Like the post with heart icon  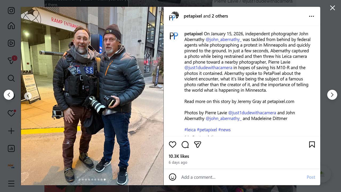[x=173, y=145]
